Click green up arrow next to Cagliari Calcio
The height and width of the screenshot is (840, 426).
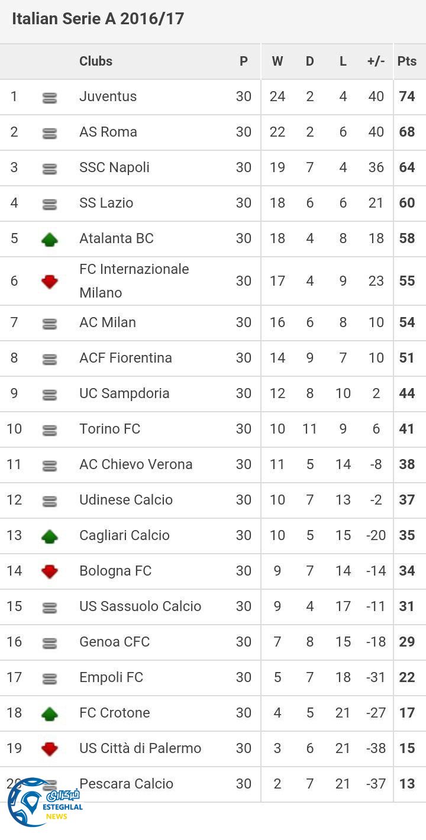(50, 537)
